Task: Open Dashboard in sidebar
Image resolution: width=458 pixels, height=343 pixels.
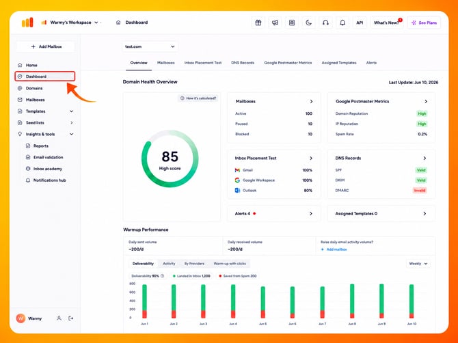Action: click(x=45, y=77)
